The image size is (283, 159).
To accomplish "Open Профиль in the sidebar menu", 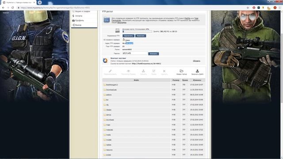I will pyautogui.click(x=79, y=20).
